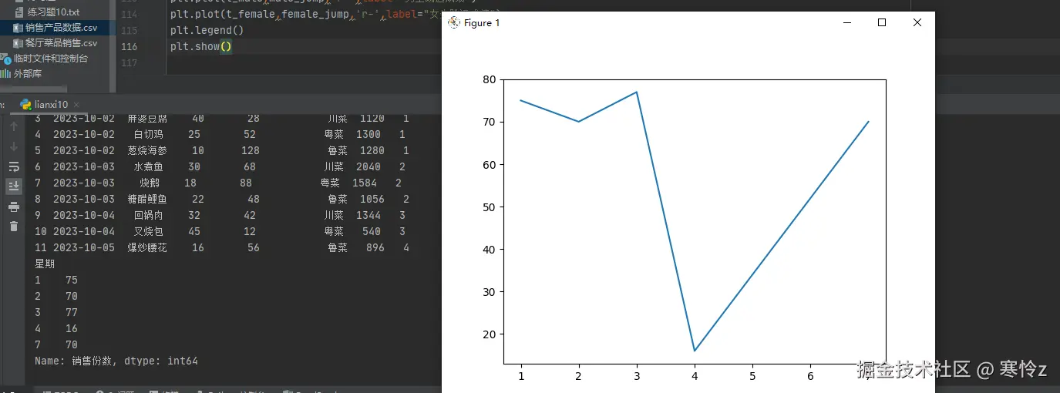Close the lianxi10 run tab

point(76,105)
